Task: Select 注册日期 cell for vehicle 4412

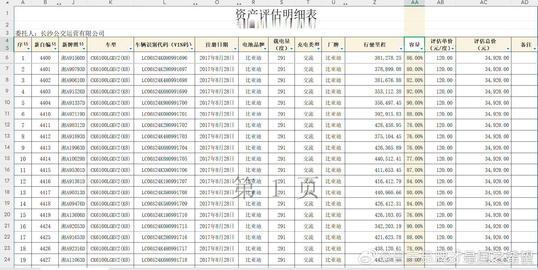Action: click(217, 136)
